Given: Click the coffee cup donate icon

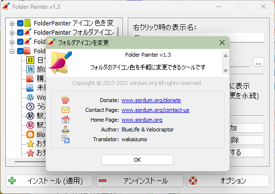Looking at the screenshot, I should tap(66, 100).
